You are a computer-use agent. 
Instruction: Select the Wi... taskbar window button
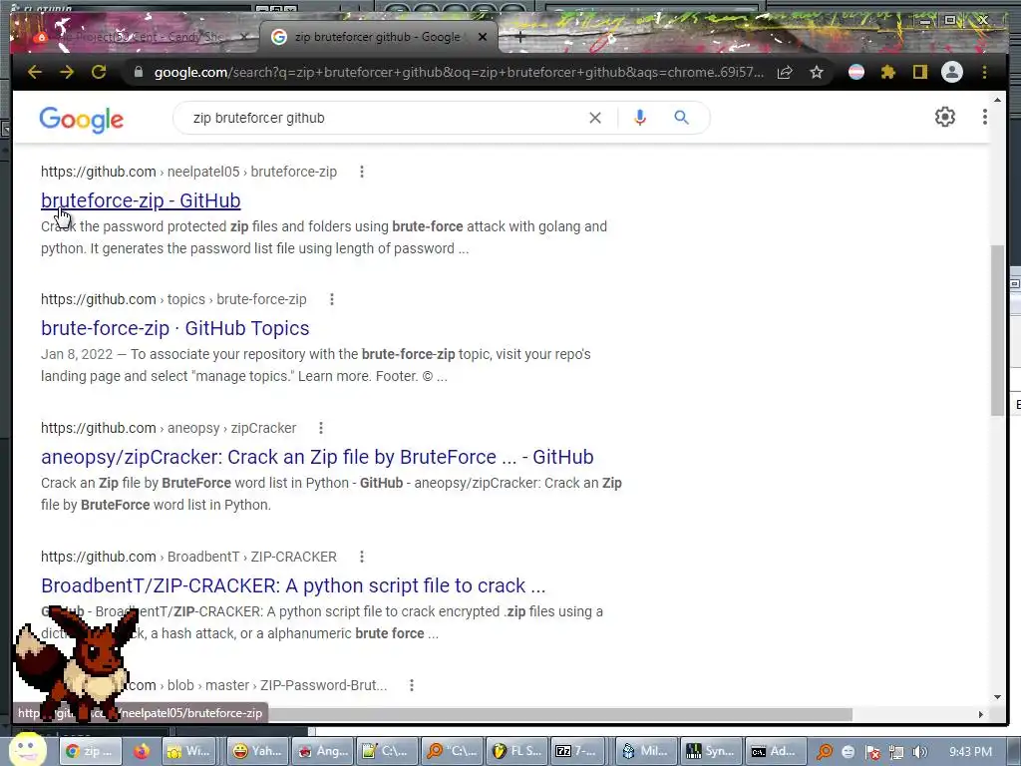coord(190,751)
